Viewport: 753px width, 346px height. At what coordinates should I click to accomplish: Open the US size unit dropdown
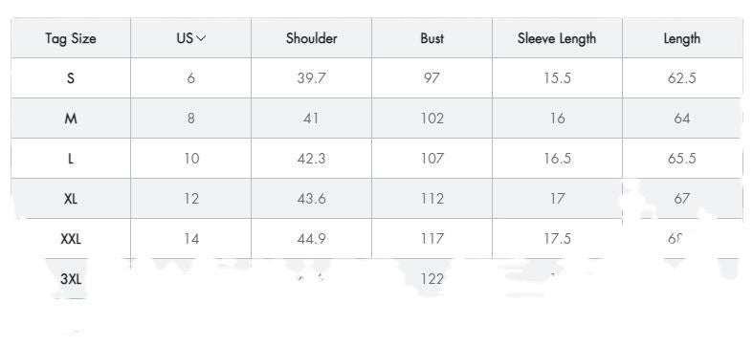[191, 38]
